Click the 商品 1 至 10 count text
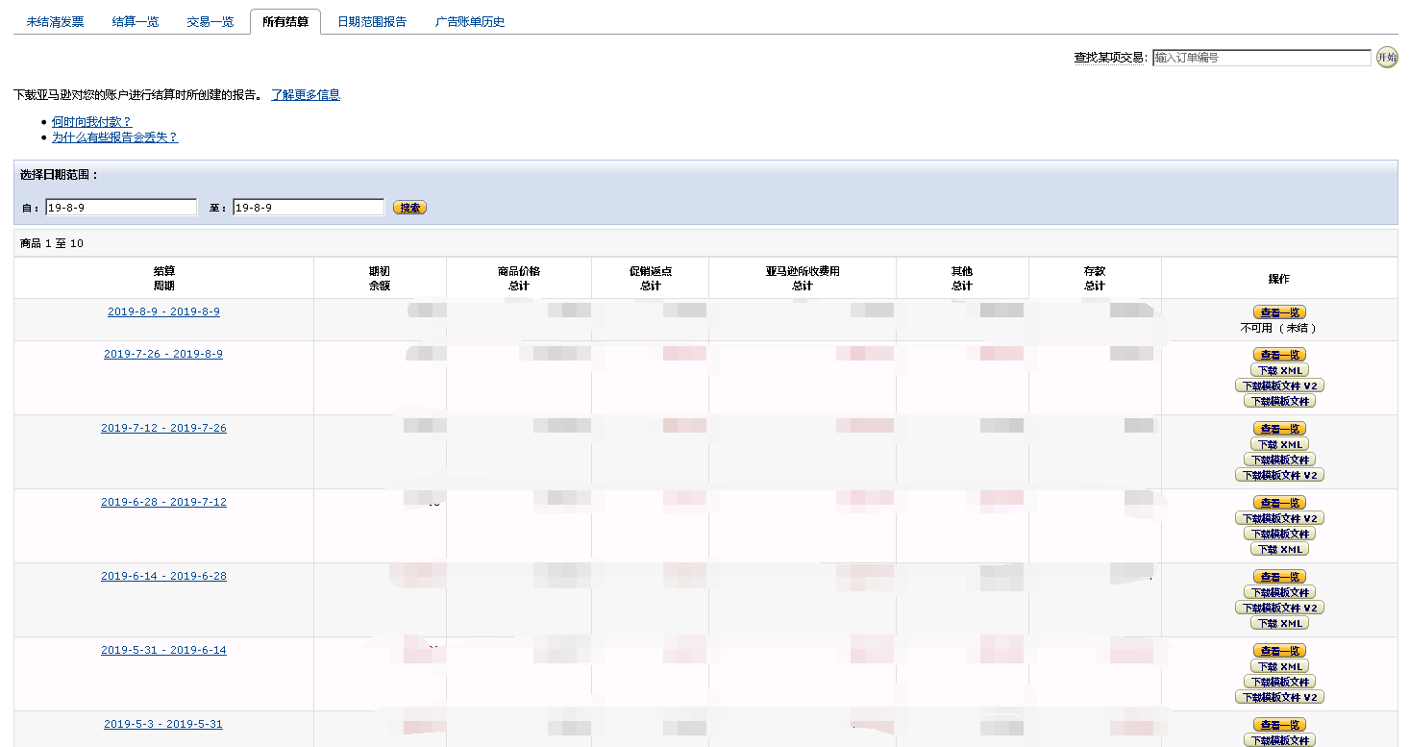This screenshot has width=1409, height=747. click(52, 244)
